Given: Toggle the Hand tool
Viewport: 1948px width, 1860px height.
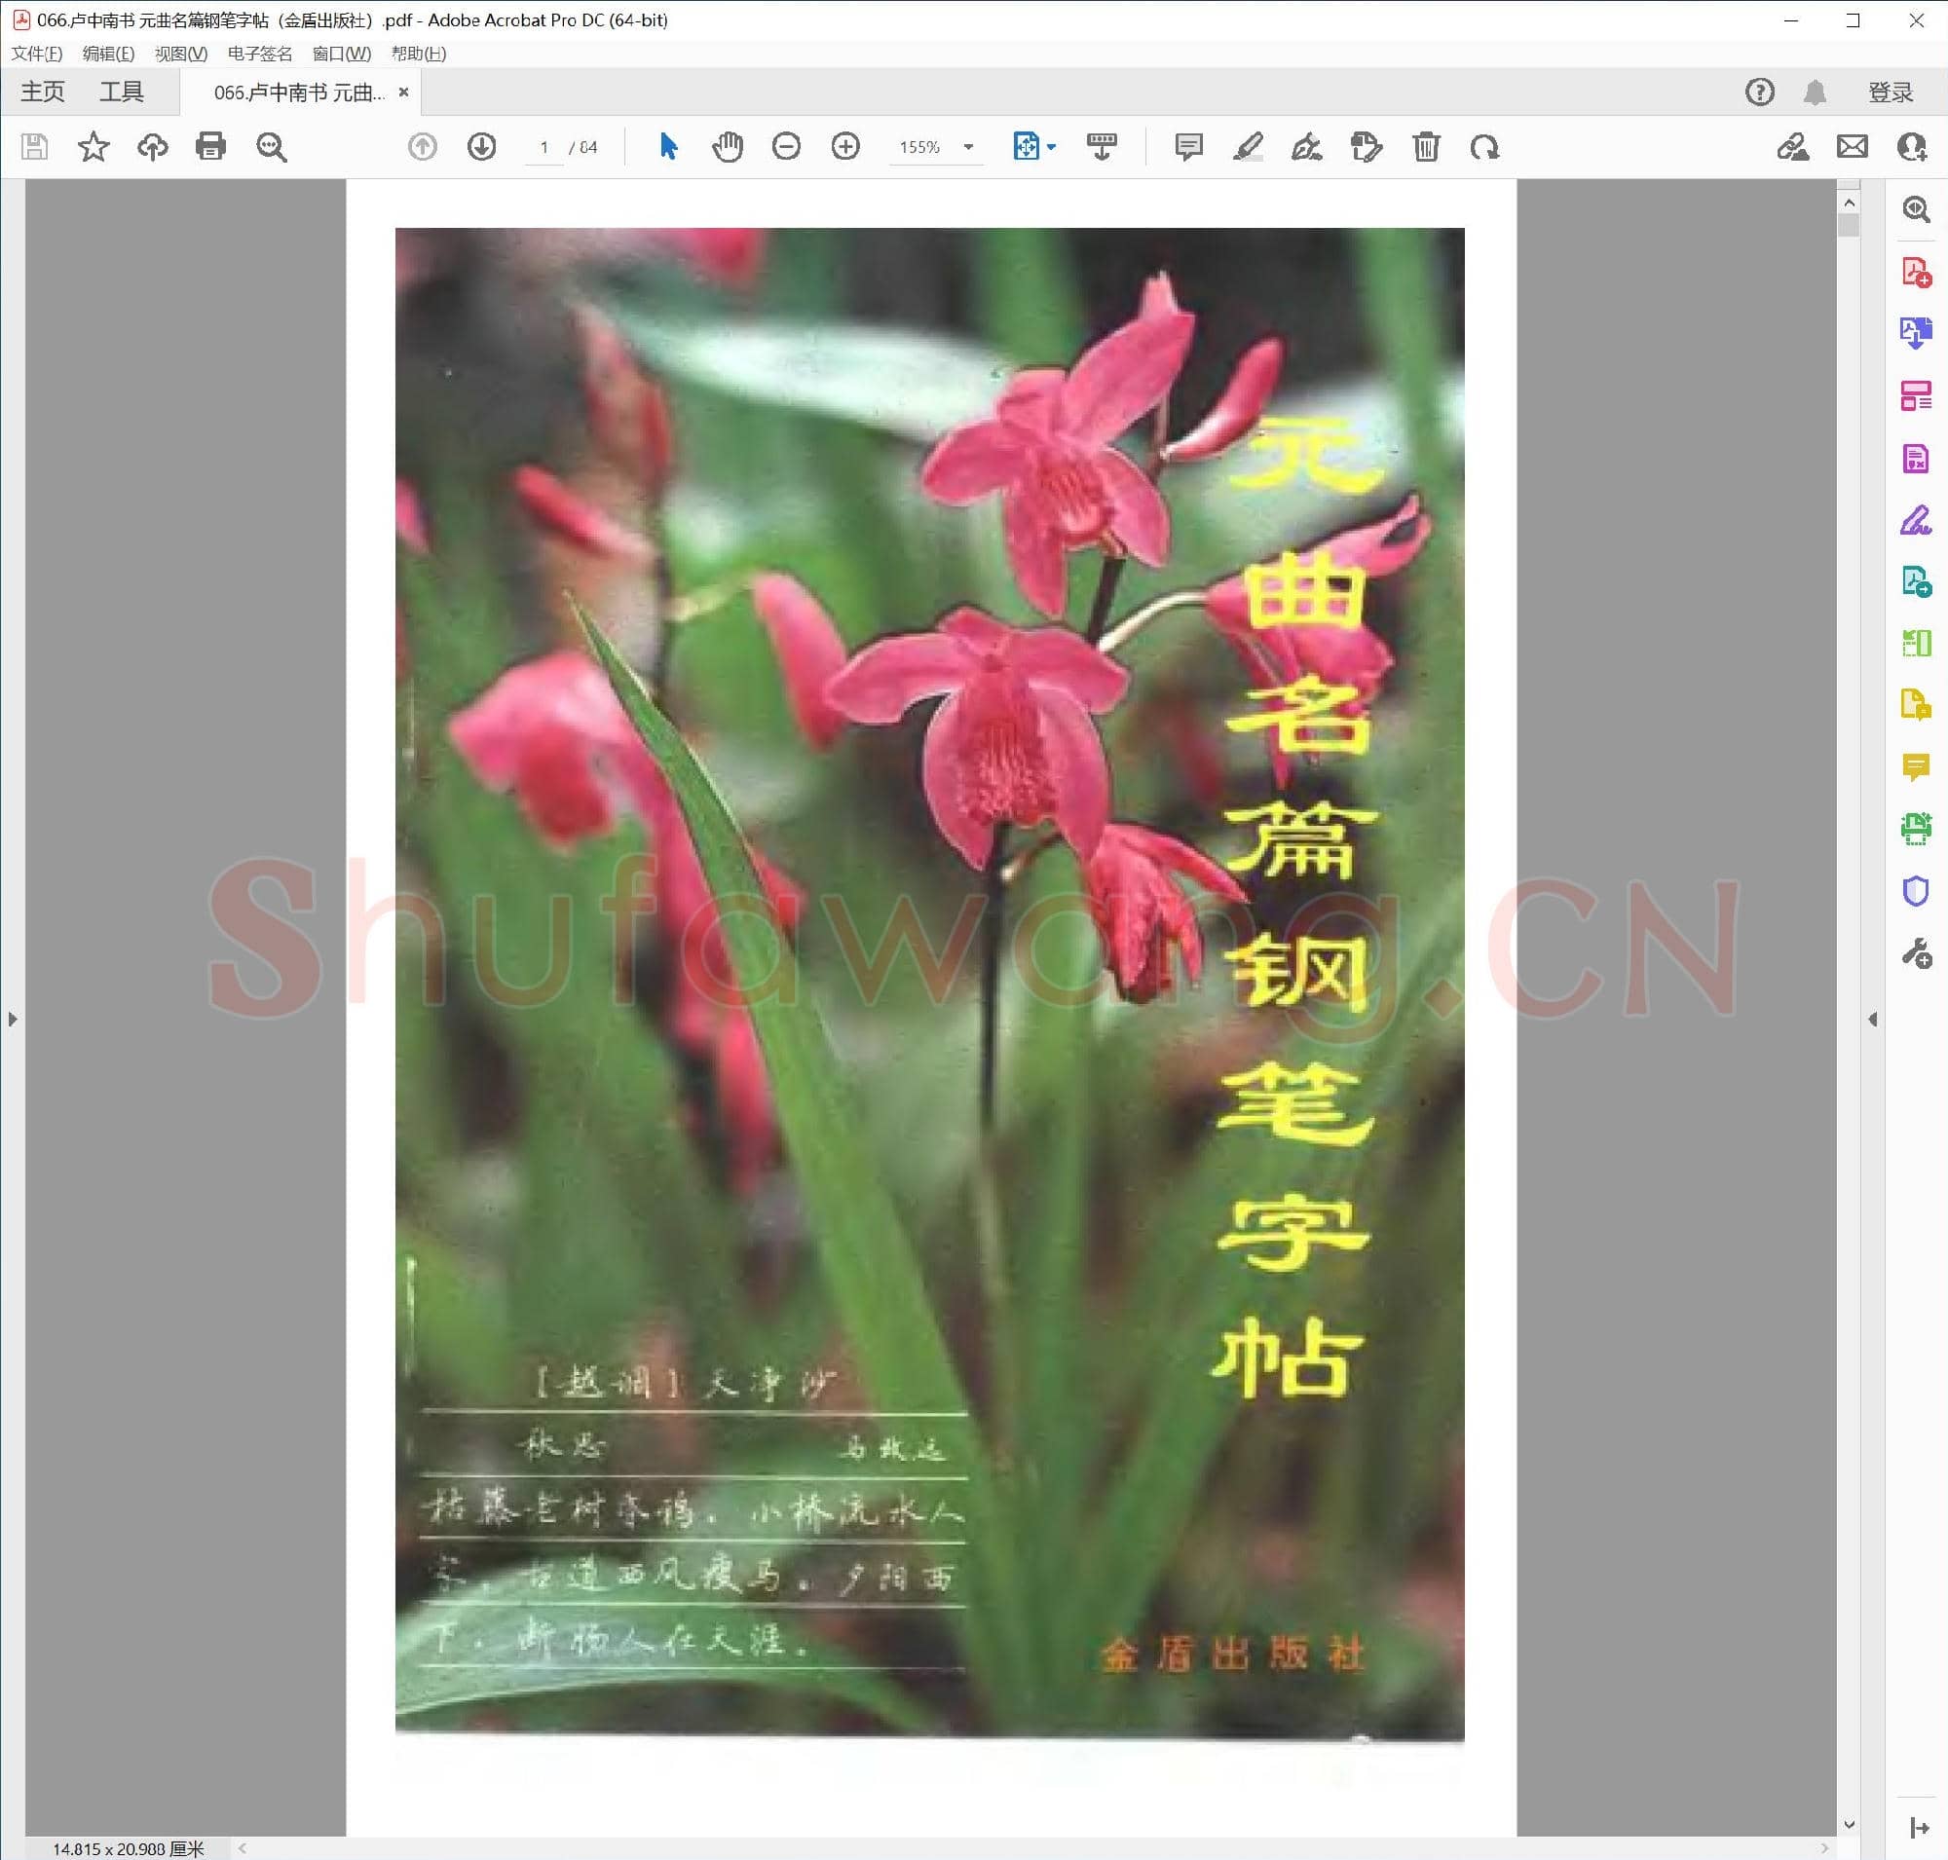Looking at the screenshot, I should coord(727,146).
